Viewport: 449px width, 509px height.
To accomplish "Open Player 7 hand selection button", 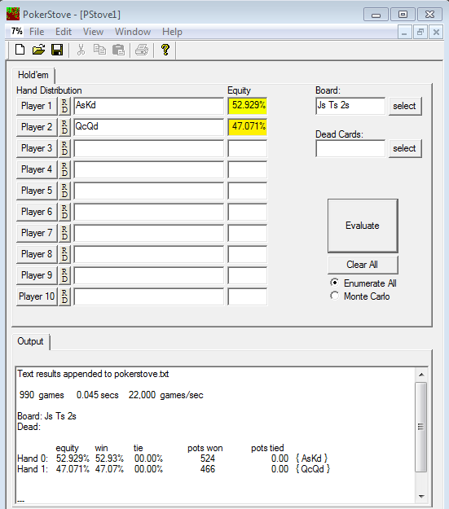I will coord(37,233).
